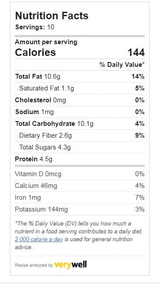
Task: Click the 'Recipe analyzed by' text
Action: 34,265
